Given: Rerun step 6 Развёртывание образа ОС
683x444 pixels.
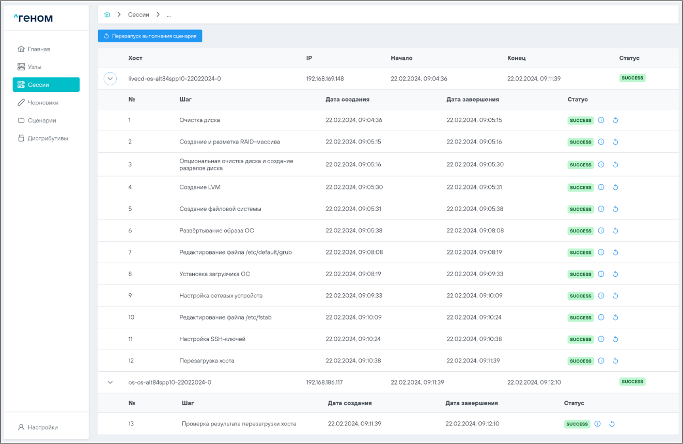Looking at the screenshot, I should pyautogui.click(x=615, y=231).
